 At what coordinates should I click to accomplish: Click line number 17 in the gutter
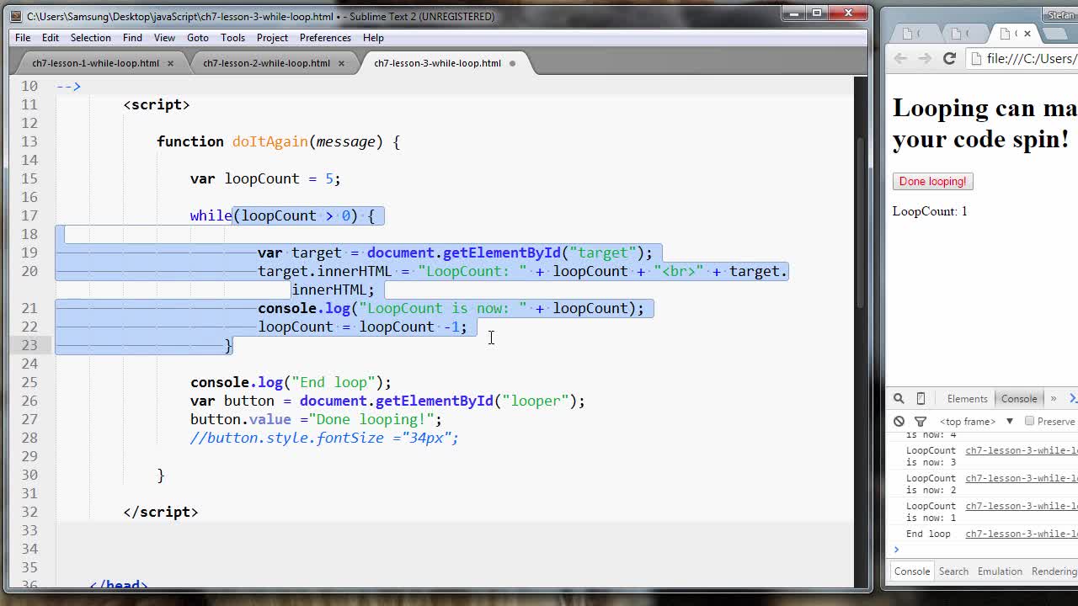tap(29, 215)
